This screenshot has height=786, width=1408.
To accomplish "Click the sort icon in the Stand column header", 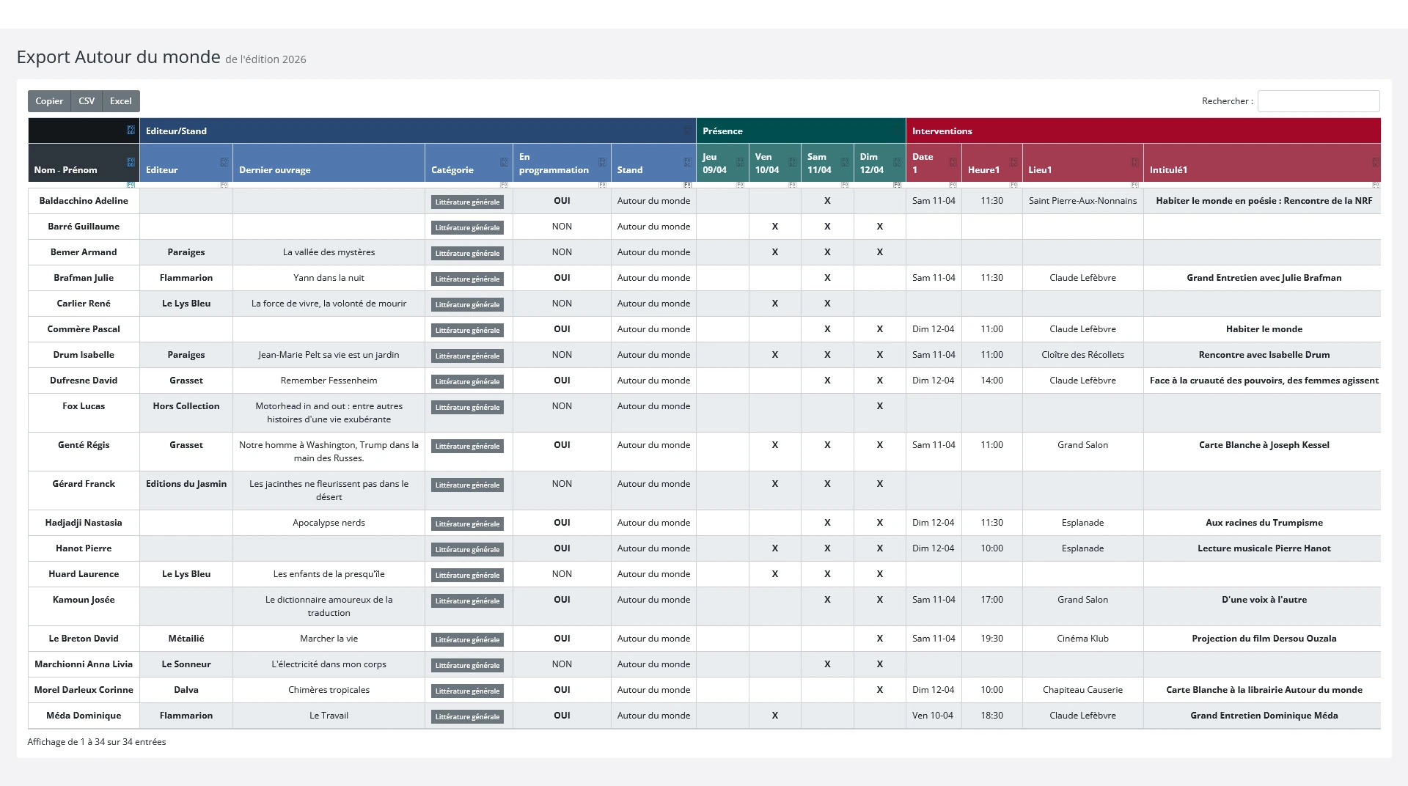I will coord(687,162).
